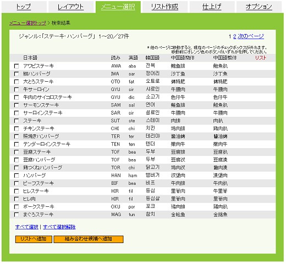
Task: Tick the 牛肉のサイコロステーキ checkbox
Action: click(x=16, y=97)
